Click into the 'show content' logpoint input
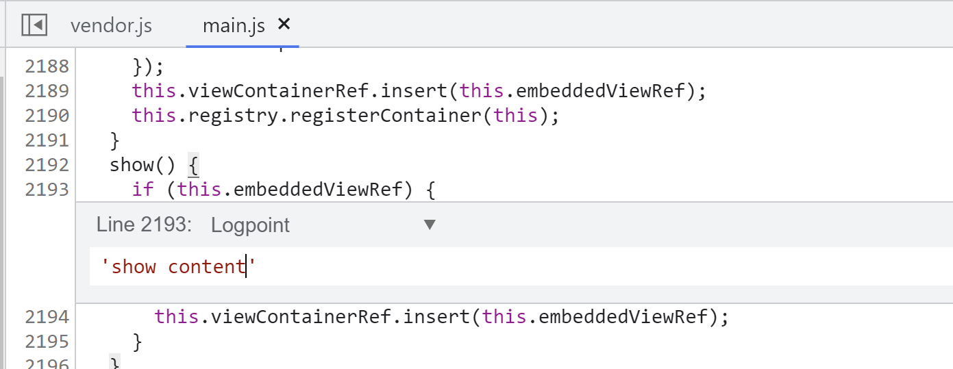This screenshot has height=369, width=953. click(521, 266)
